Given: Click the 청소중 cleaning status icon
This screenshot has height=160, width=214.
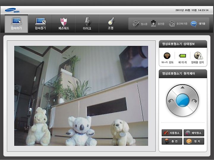Looking at the screenshot, I should point(136,24).
